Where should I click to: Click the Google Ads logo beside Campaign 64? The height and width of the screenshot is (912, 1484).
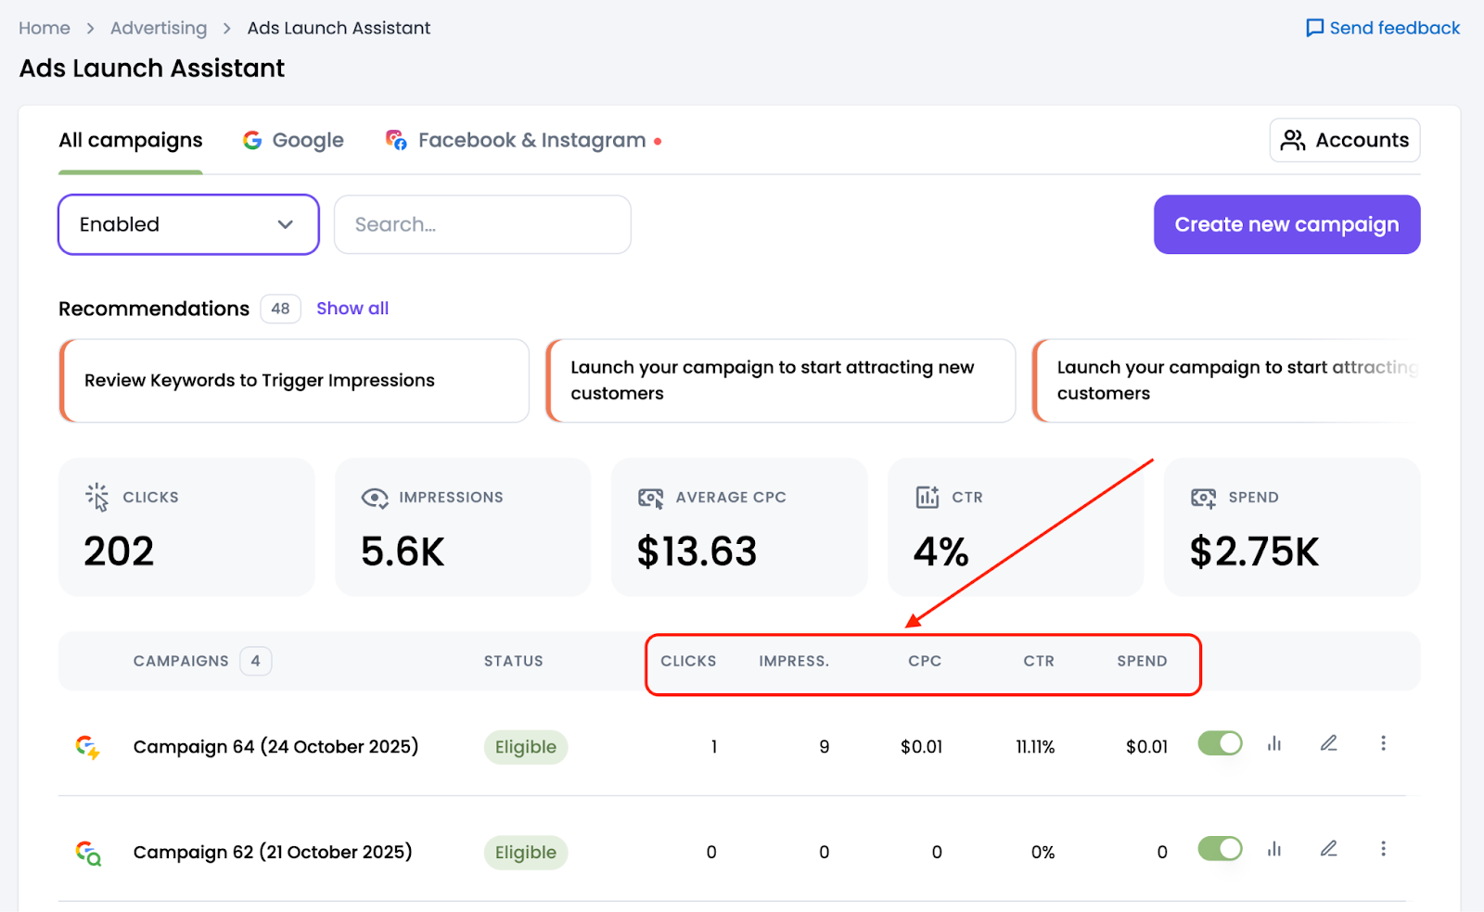click(87, 747)
